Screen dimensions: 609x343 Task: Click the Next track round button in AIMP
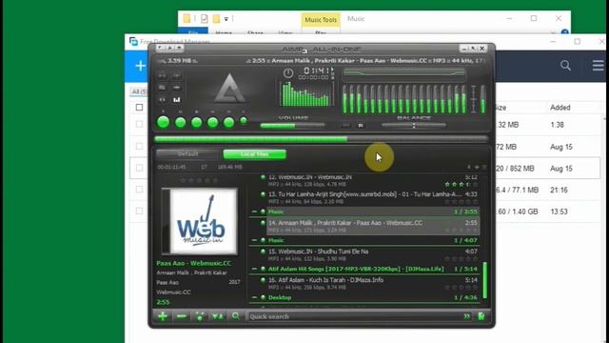(x=228, y=123)
